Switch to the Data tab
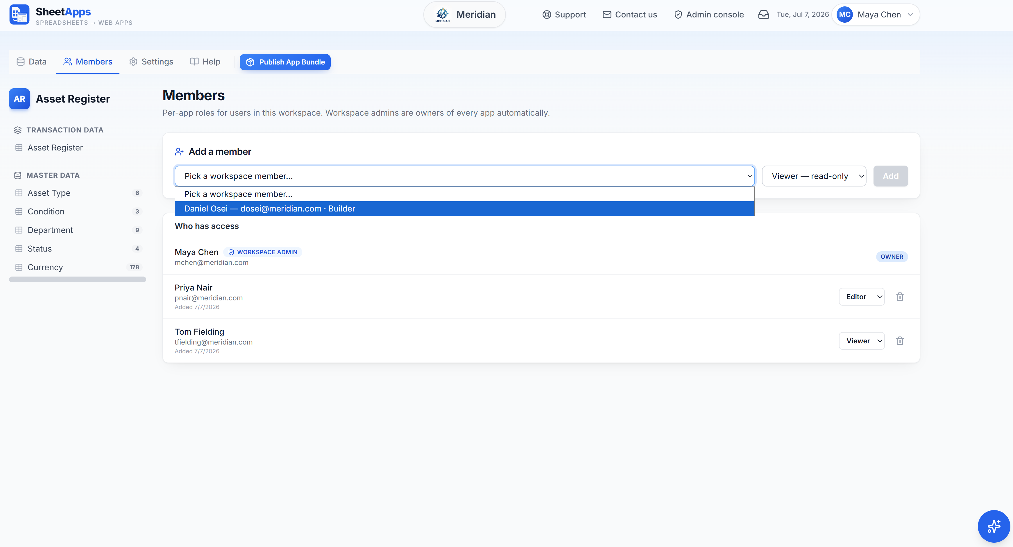The height and width of the screenshot is (547, 1013). pos(31,62)
